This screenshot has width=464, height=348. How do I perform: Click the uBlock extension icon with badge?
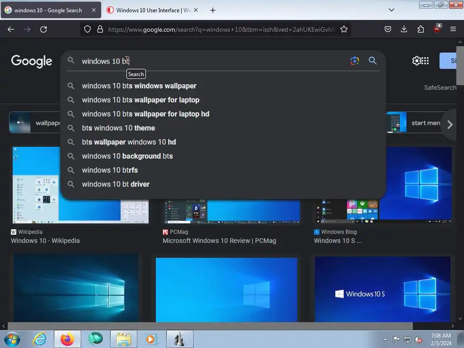tap(437, 29)
